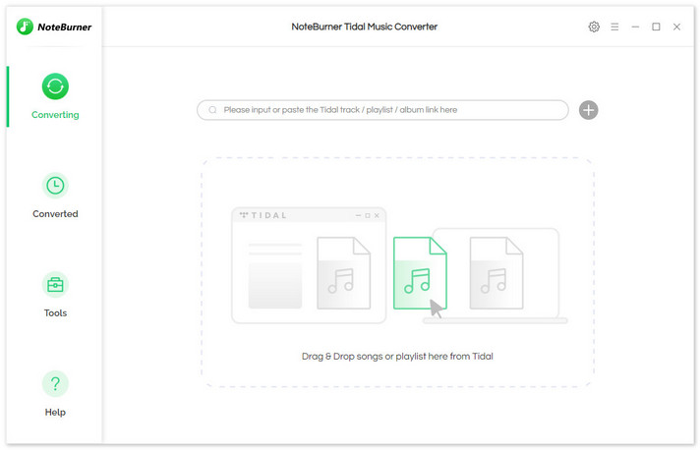Viewport: 700px width, 450px height.
Task: Maximize the NoteBurner window
Action: pos(656,27)
